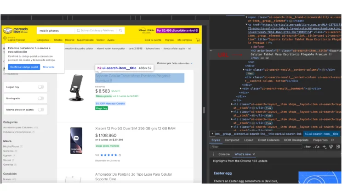
Task: Open Mis compras link
Action: point(184,40)
